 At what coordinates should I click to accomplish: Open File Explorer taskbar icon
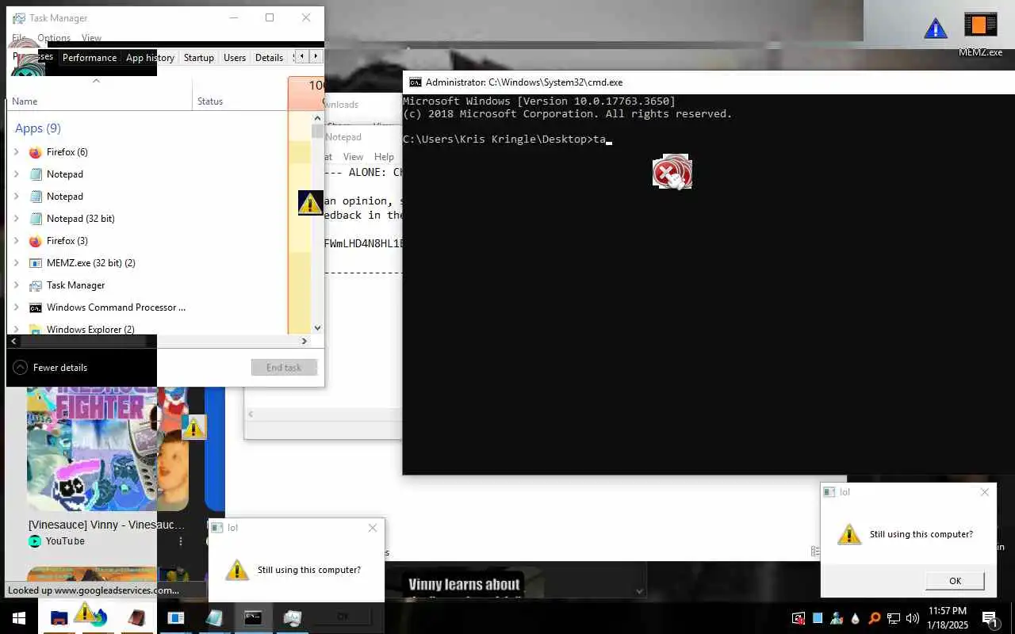point(59,617)
